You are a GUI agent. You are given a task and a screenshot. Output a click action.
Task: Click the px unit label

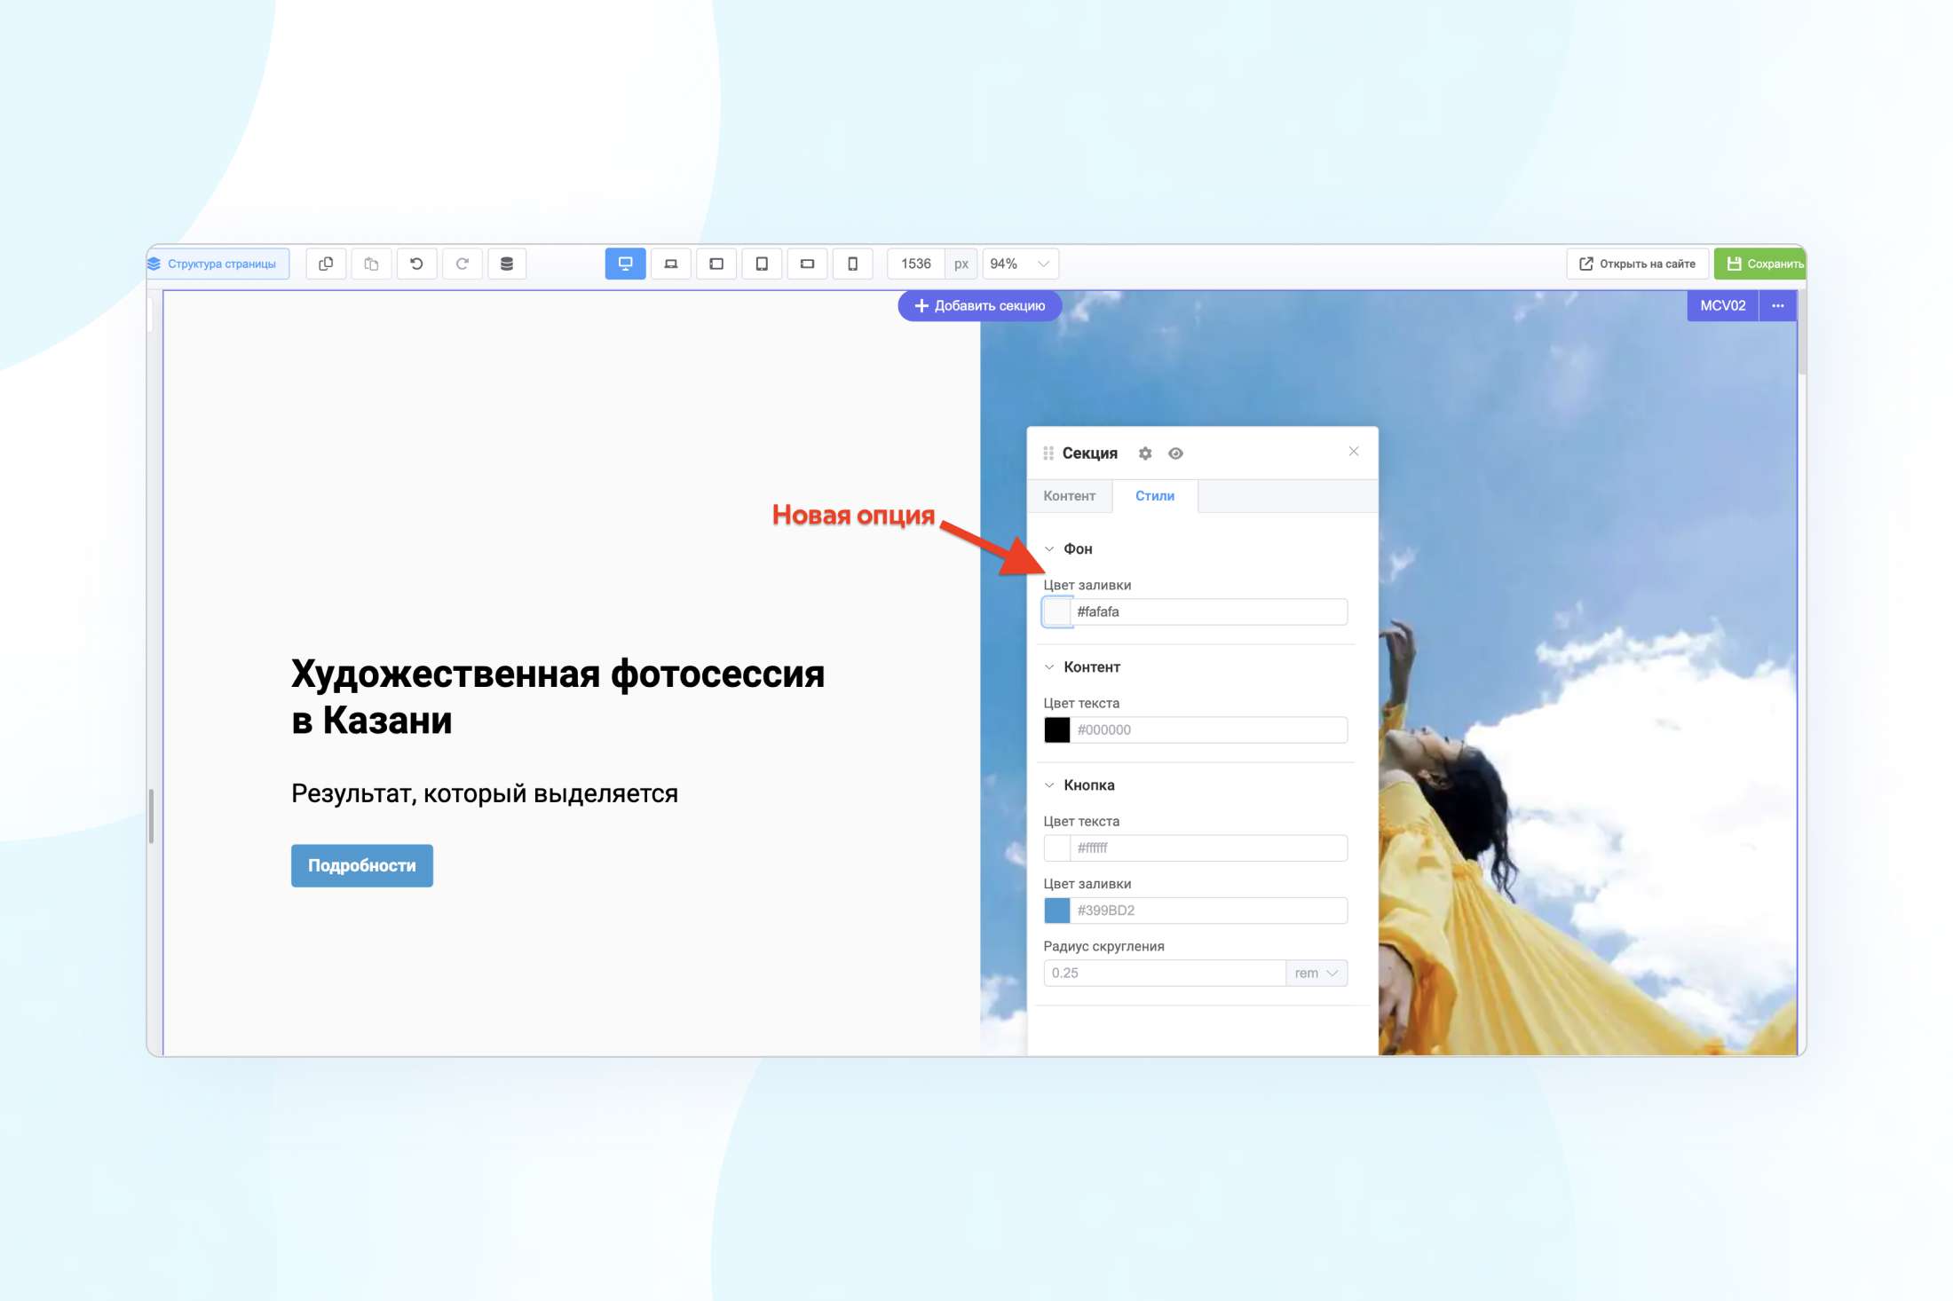[961, 264]
